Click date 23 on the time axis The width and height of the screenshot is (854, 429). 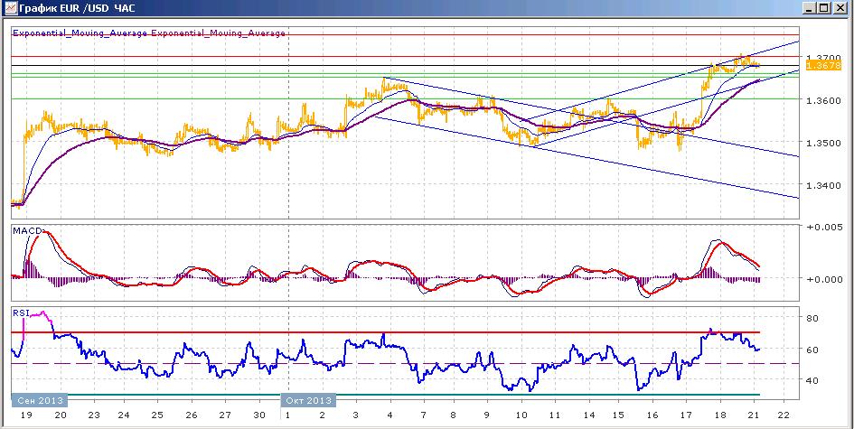(x=94, y=415)
